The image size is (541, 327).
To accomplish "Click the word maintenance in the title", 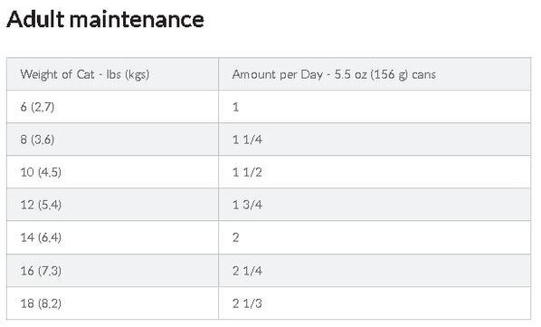I will [x=137, y=19].
